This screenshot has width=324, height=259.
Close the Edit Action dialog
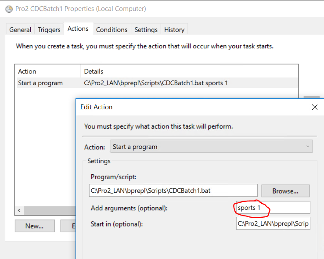pos(314,107)
